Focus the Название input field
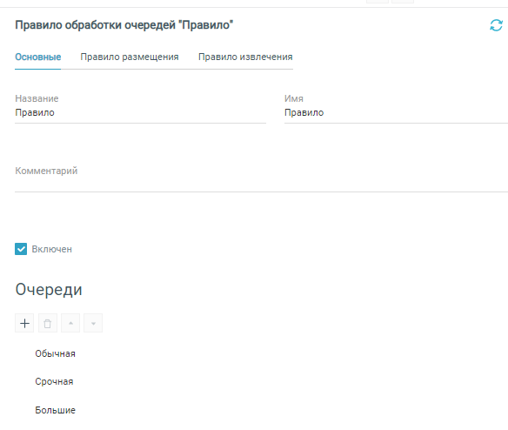Screen dimensions: 508x430 [x=140, y=113]
